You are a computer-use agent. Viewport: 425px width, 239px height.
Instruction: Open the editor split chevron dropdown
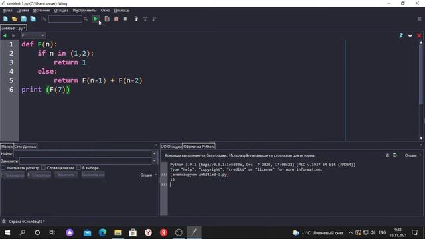410,35
